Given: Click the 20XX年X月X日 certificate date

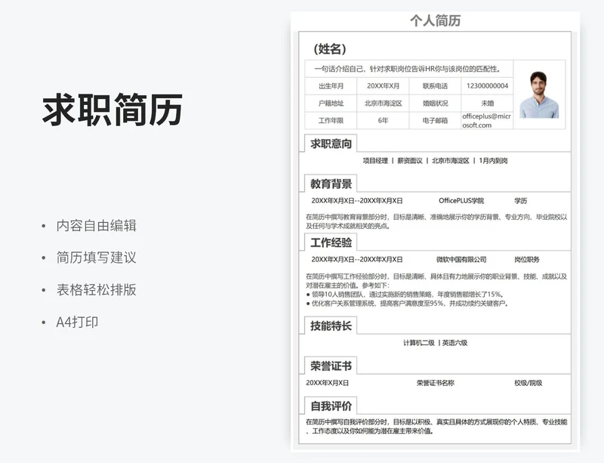Looking at the screenshot, I should 327,383.
